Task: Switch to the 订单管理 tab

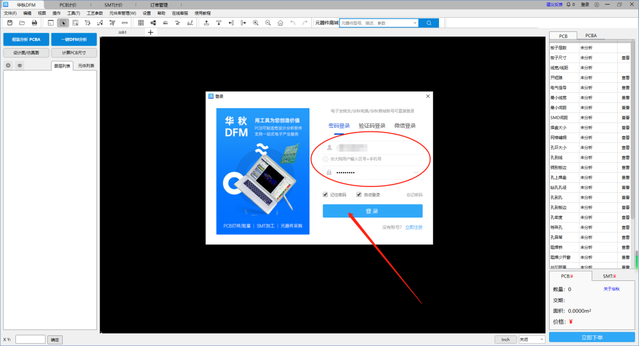Action: click(x=159, y=5)
